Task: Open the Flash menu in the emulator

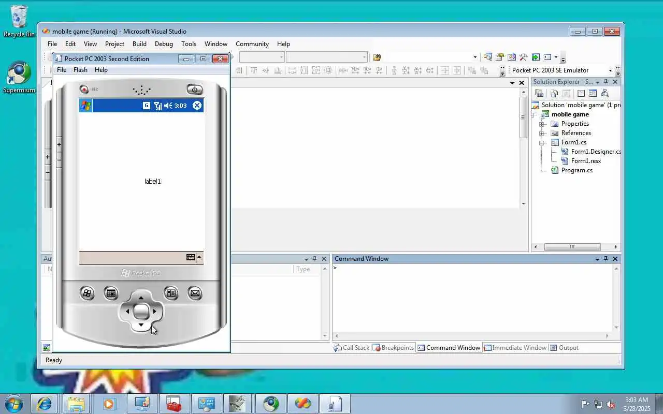Action: [80, 70]
